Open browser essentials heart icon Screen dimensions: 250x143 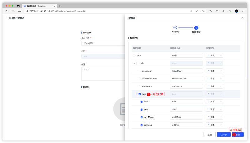click(230, 11)
